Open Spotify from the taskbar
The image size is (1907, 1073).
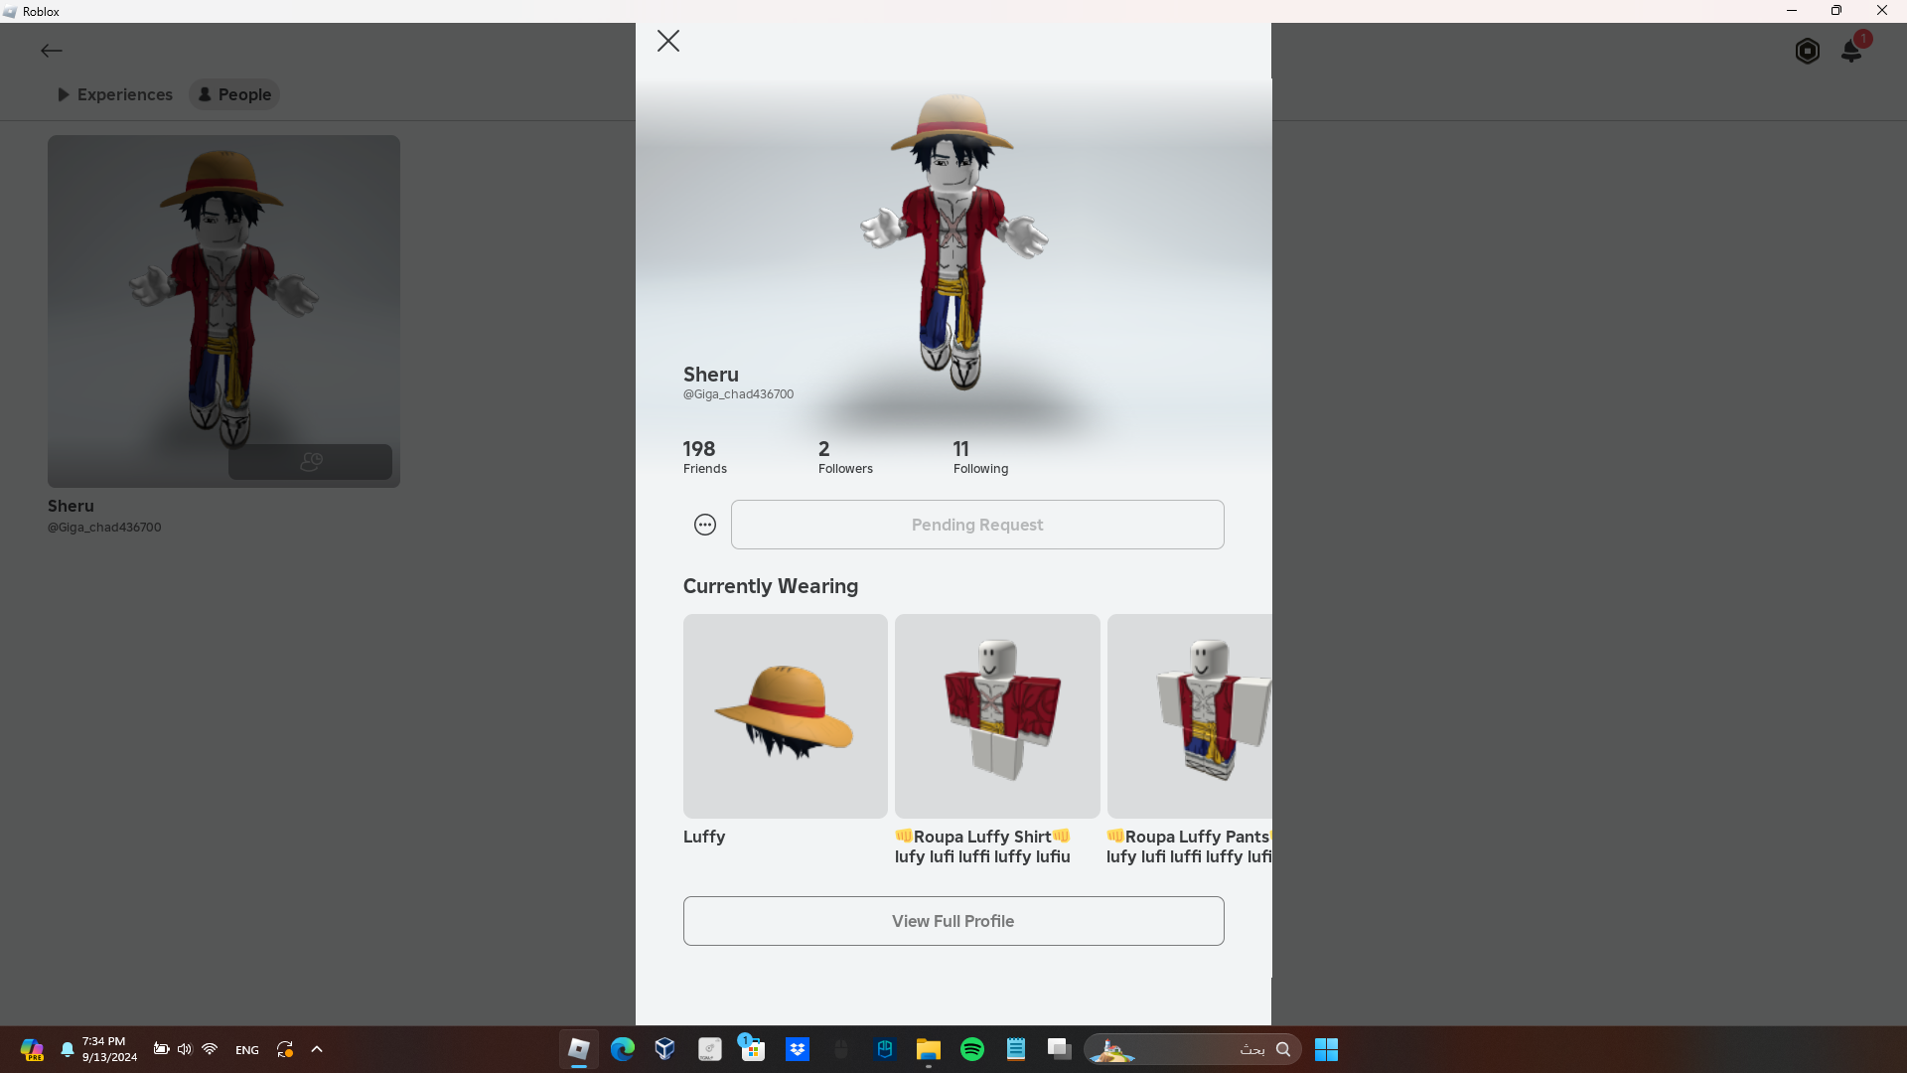click(972, 1049)
